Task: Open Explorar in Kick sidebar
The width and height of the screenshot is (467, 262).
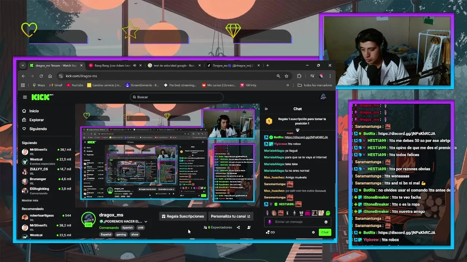Action: (36, 120)
